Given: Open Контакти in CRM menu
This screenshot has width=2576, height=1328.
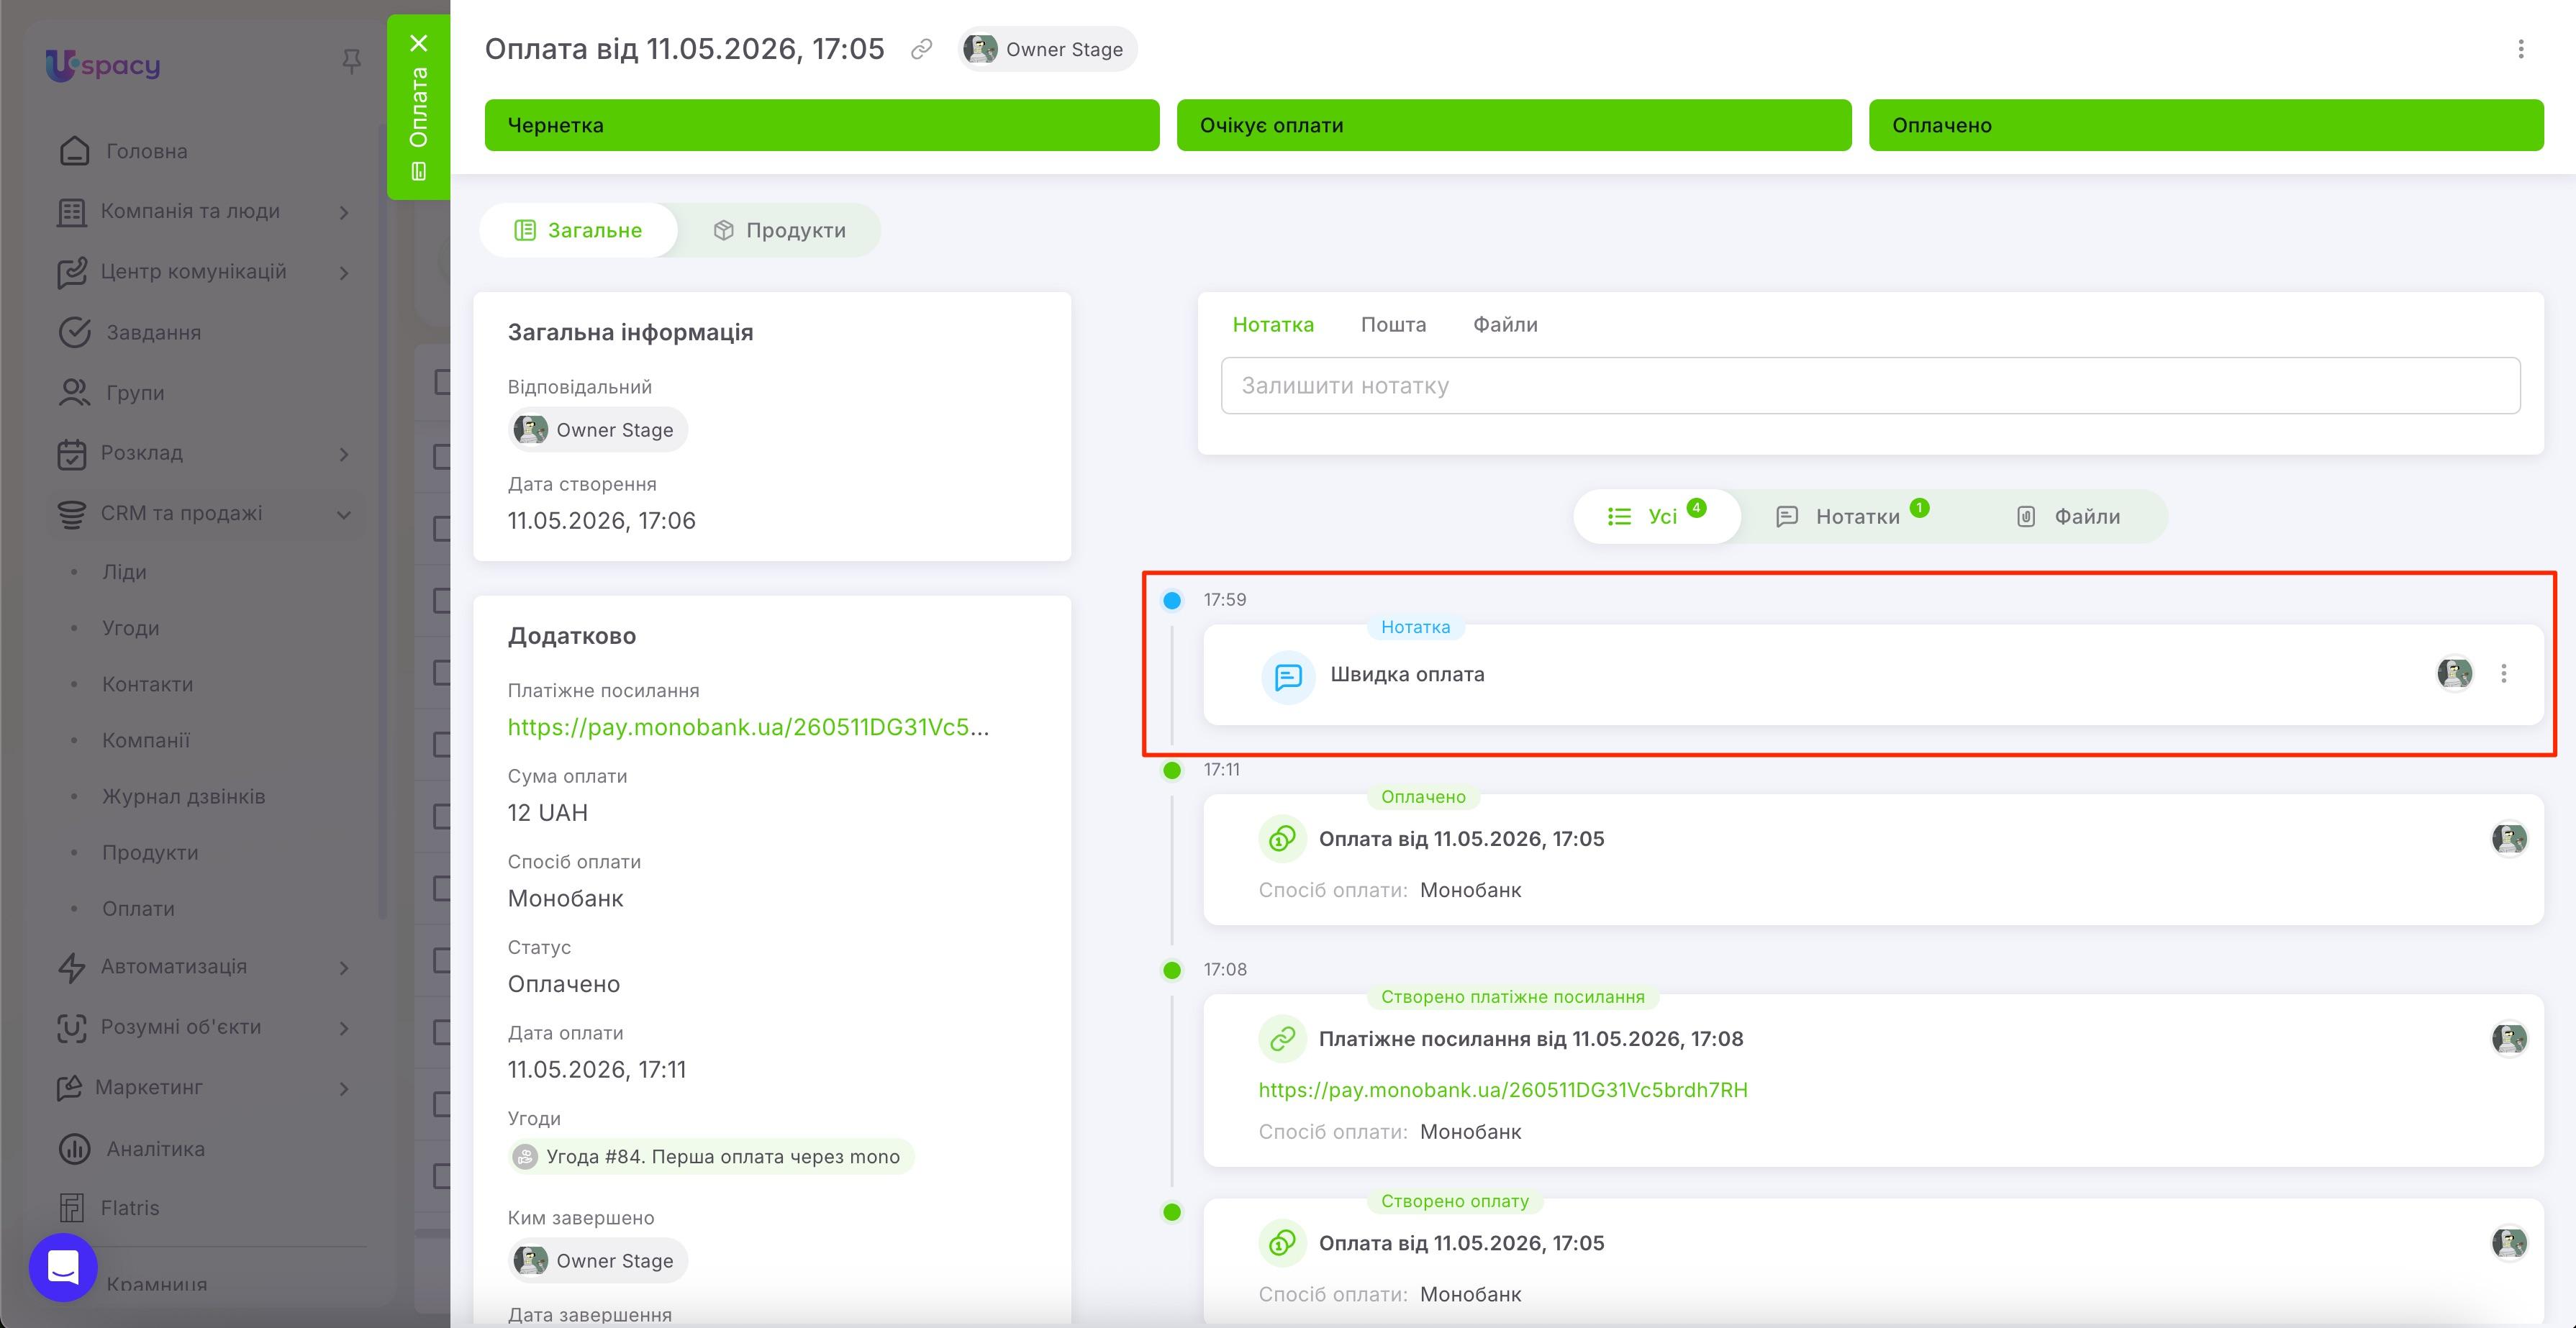Looking at the screenshot, I should [x=147, y=685].
